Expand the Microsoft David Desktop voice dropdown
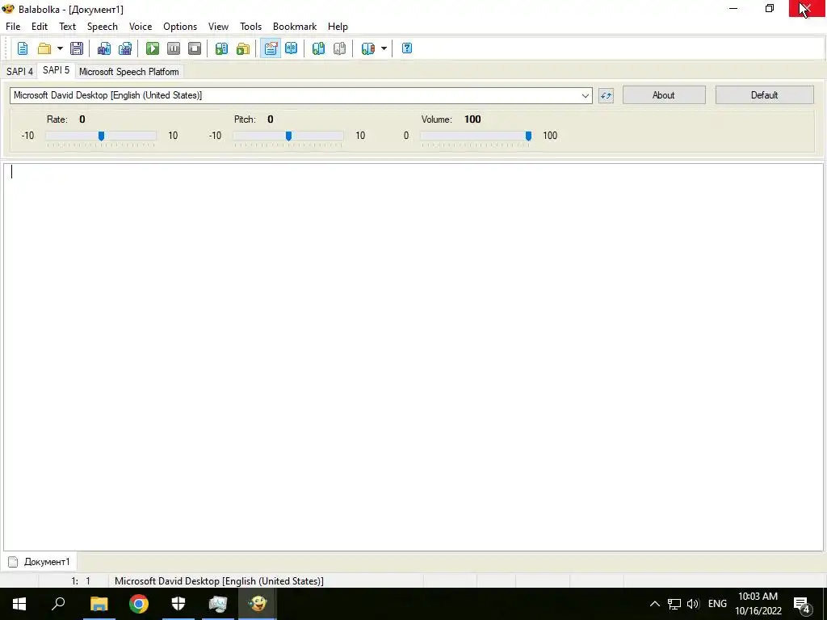The image size is (827, 620). point(585,95)
